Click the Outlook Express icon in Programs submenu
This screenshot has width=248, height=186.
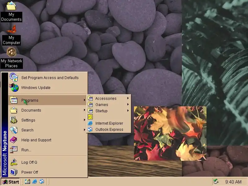(90, 129)
